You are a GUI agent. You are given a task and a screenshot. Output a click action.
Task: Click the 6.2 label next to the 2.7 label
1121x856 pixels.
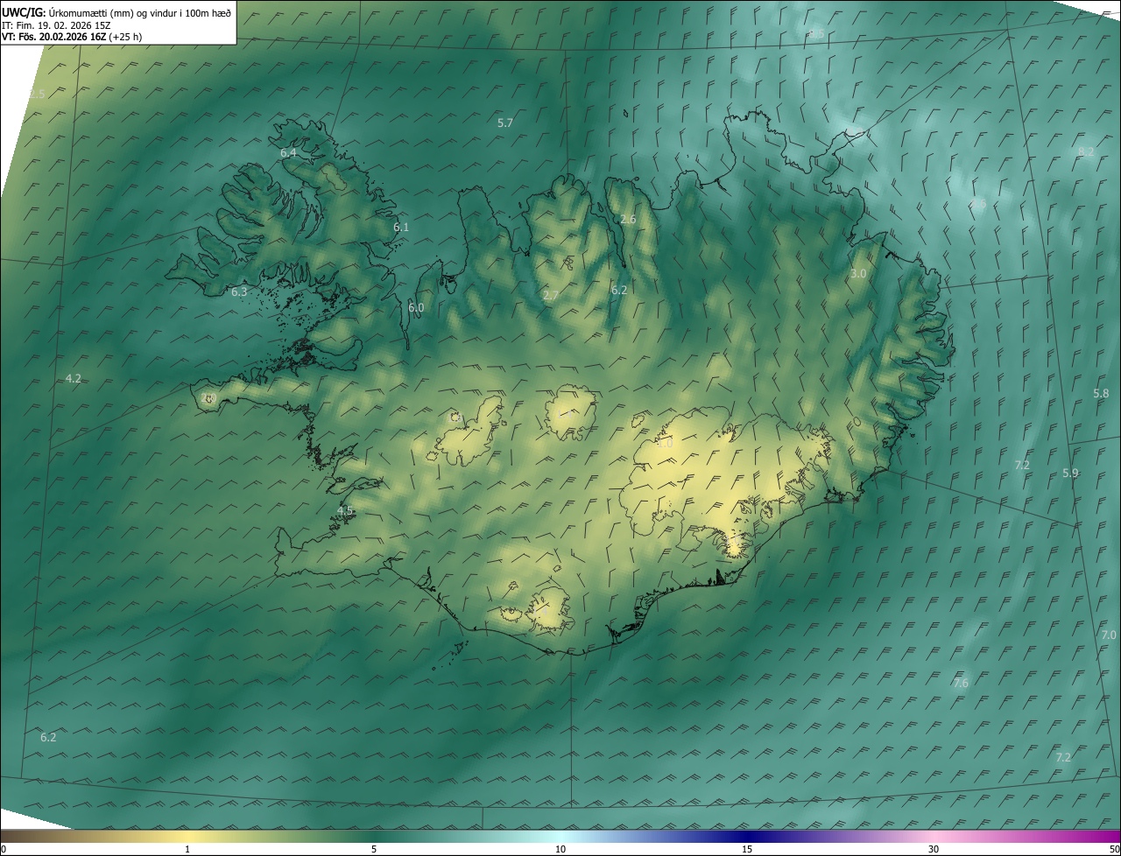click(619, 291)
